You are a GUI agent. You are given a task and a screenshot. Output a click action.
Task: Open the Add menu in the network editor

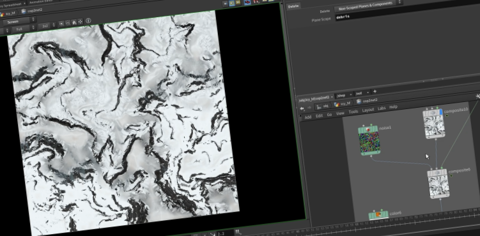coord(308,117)
